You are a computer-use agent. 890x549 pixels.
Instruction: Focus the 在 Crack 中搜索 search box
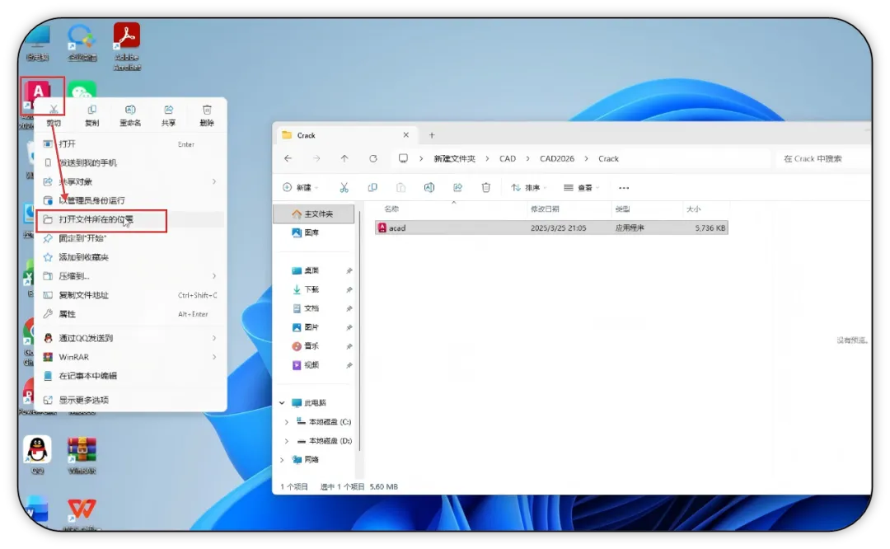coord(822,159)
